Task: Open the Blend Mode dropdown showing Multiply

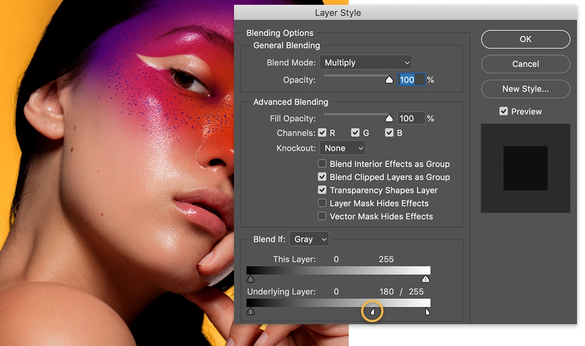Action: pos(365,62)
